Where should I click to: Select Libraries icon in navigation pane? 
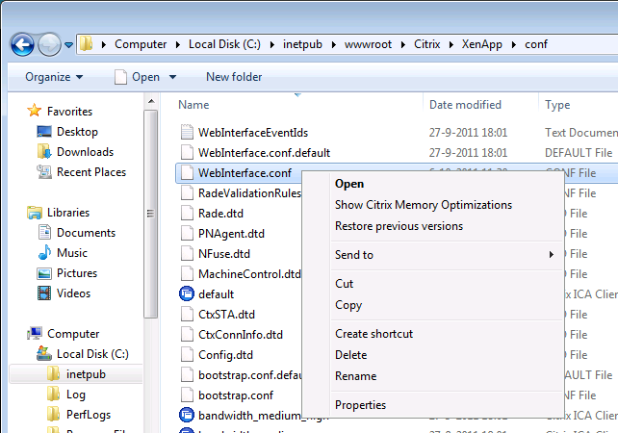click(x=35, y=213)
